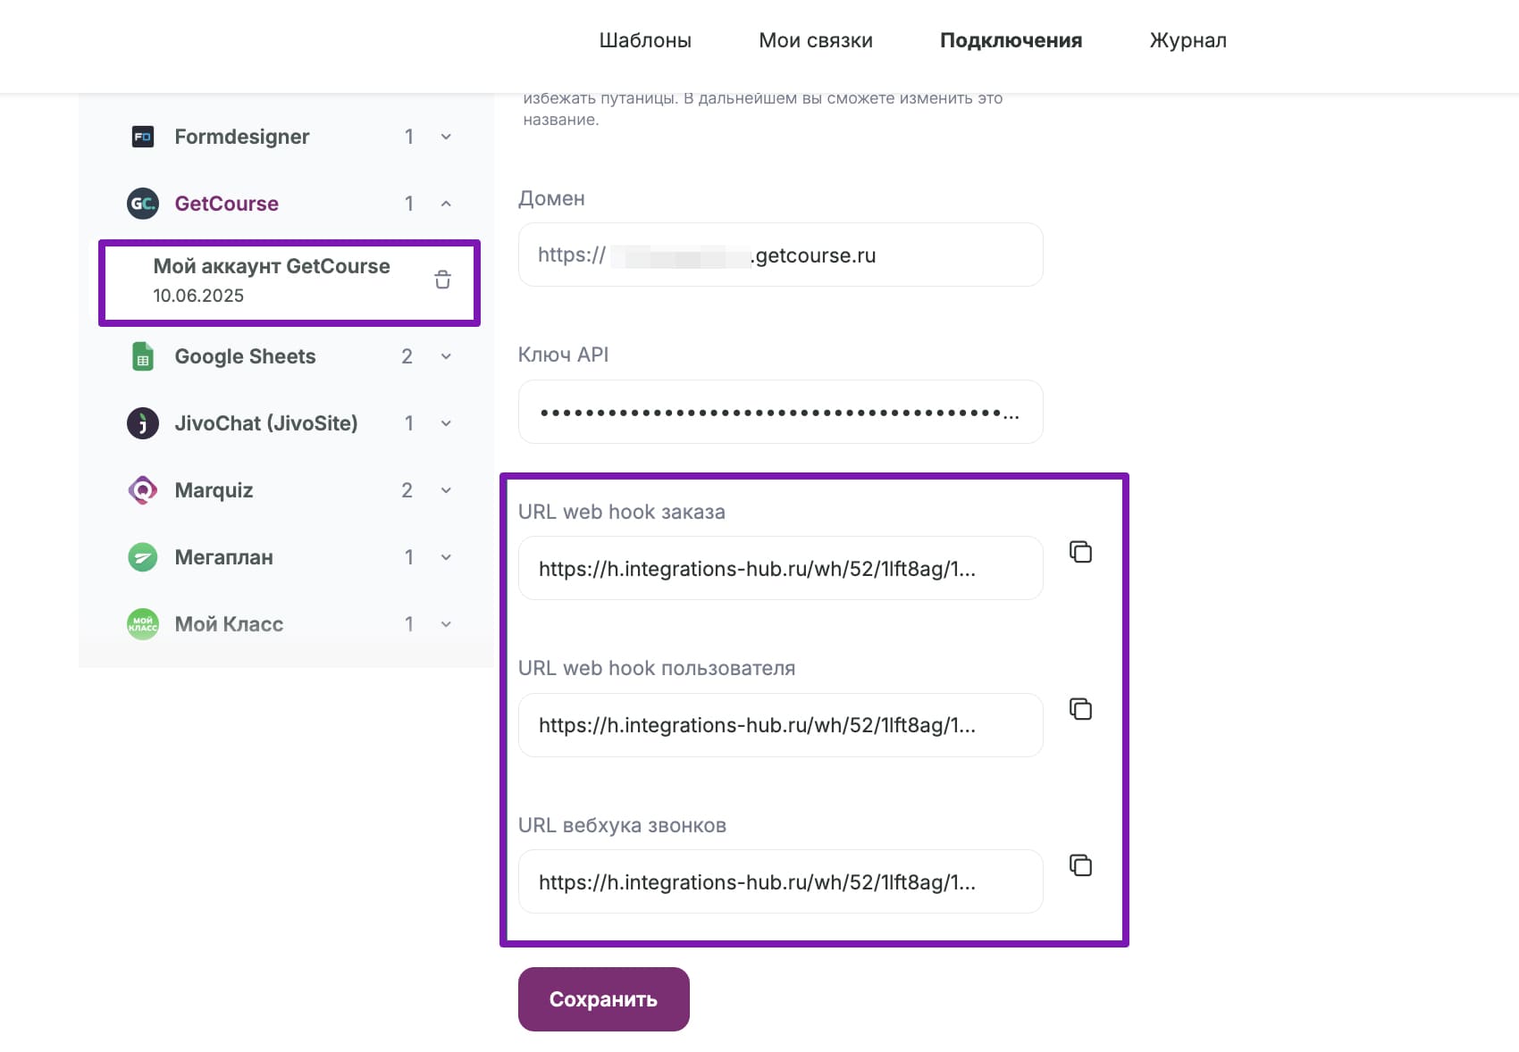Click the JivoChat (JivoSite) label
The height and width of the screenshot is (1052, 1519).
(x=266, y=423)
